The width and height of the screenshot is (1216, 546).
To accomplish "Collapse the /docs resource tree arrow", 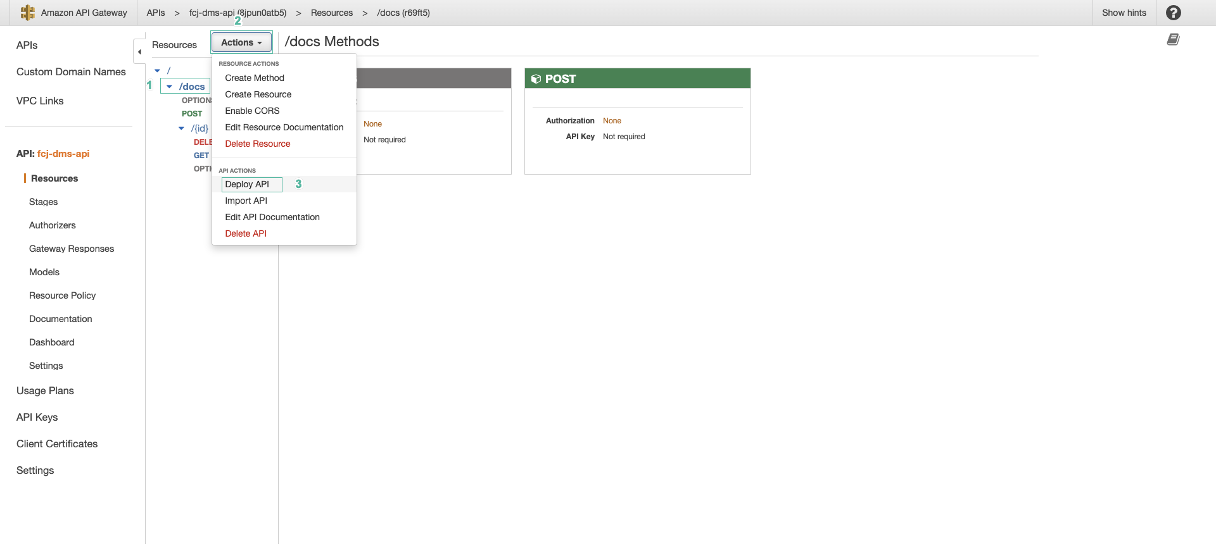I will coord(169,87).
